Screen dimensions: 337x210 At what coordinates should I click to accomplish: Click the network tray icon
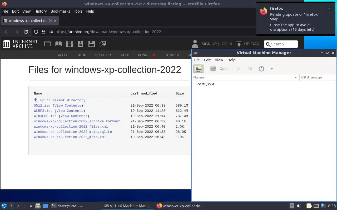316,206
